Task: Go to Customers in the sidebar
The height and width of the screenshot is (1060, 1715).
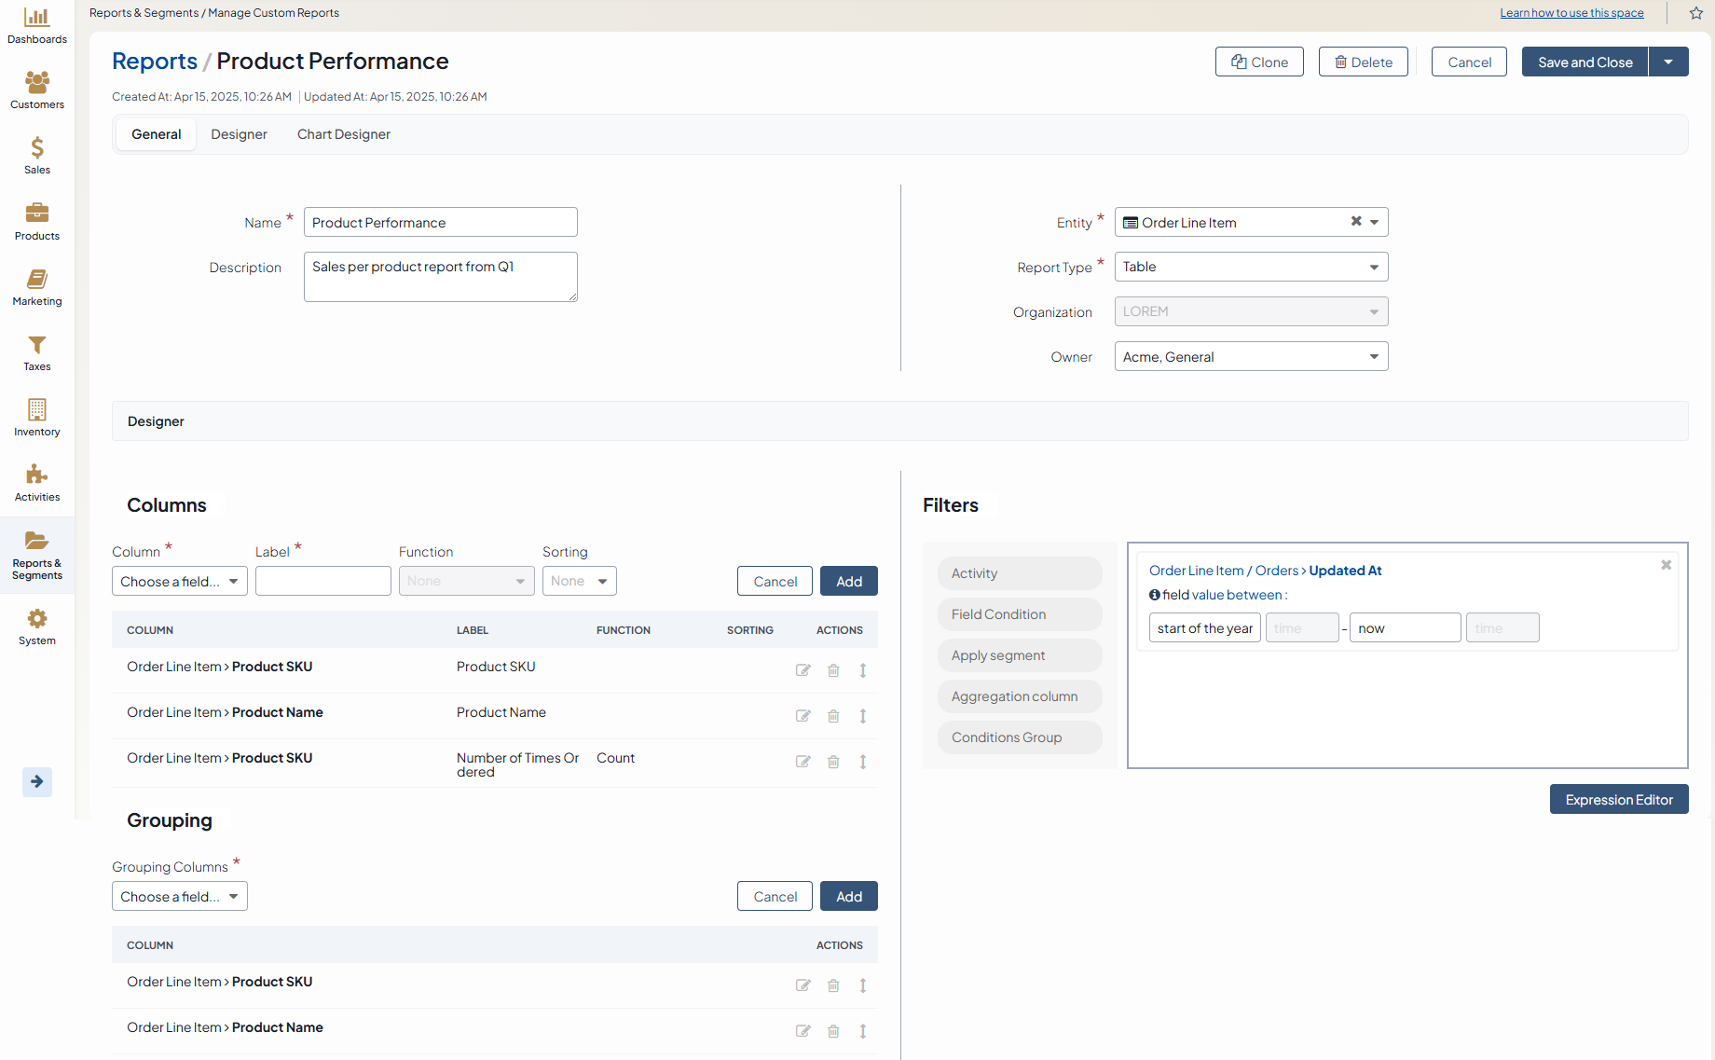Action: click(37, 90)
